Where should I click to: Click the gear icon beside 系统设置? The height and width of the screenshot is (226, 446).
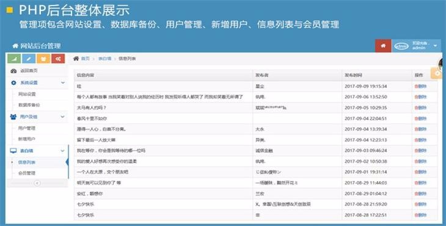pyautogui.click(x=13, y=82)
